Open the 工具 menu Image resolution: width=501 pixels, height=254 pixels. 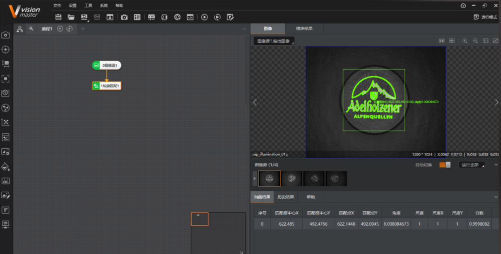click(x=88, y=6)
